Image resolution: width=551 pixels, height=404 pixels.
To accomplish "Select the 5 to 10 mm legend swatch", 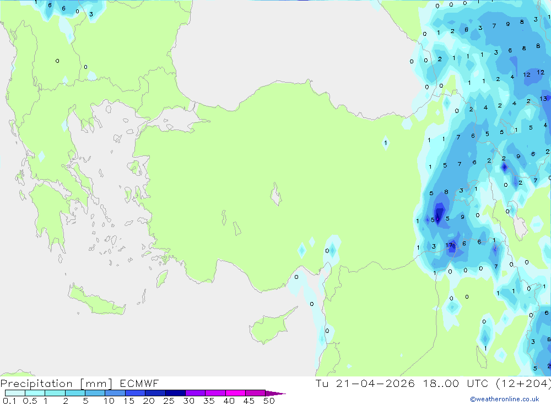I will pos(95,393).
